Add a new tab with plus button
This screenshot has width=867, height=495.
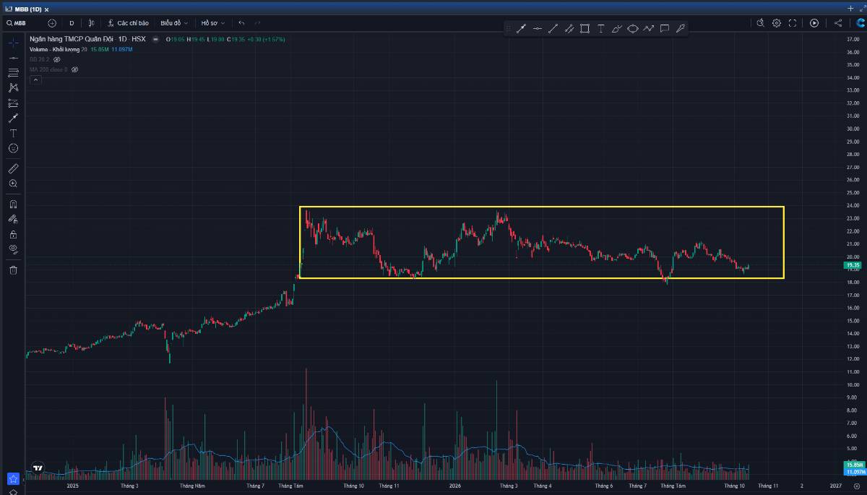click(x=850, y=8)
